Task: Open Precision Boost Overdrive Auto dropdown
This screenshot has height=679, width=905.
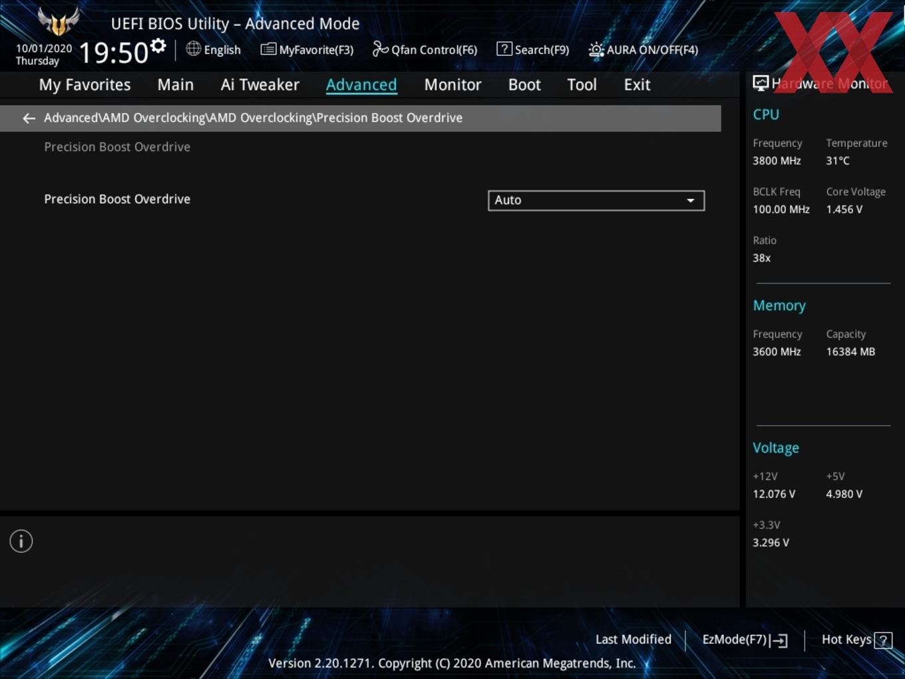Action: [596, 200]
